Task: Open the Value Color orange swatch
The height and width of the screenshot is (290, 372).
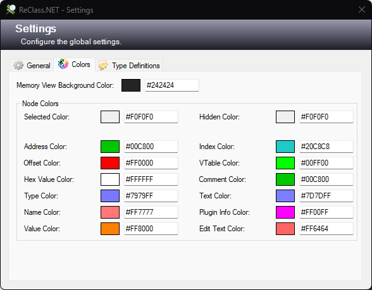Action: [x=110, y=229]
